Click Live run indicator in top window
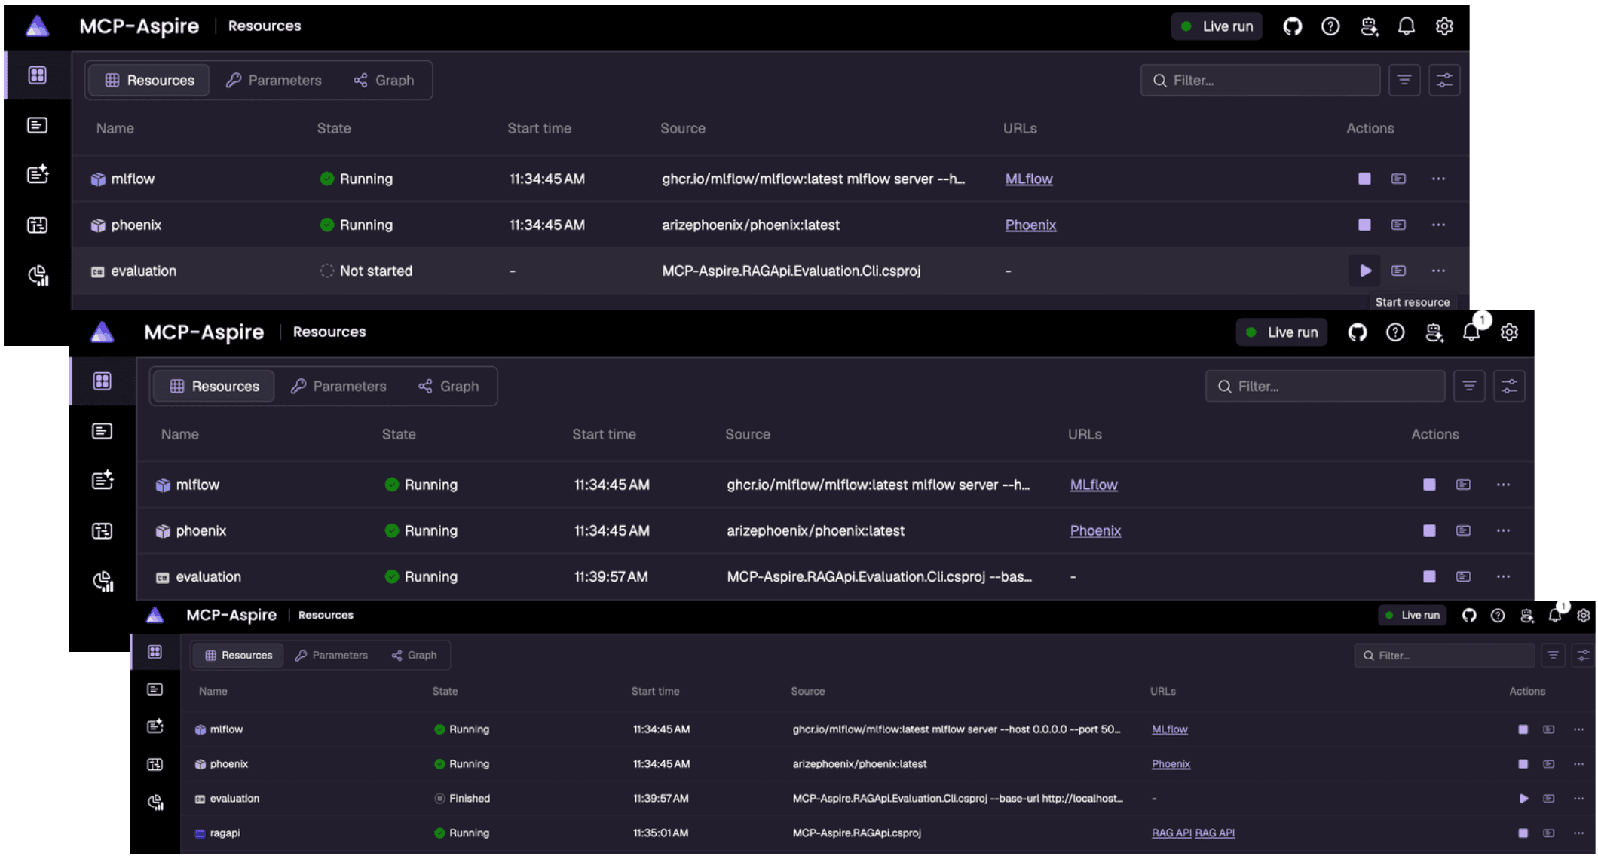This screenshot has height=856, width=1598. 1217,26
